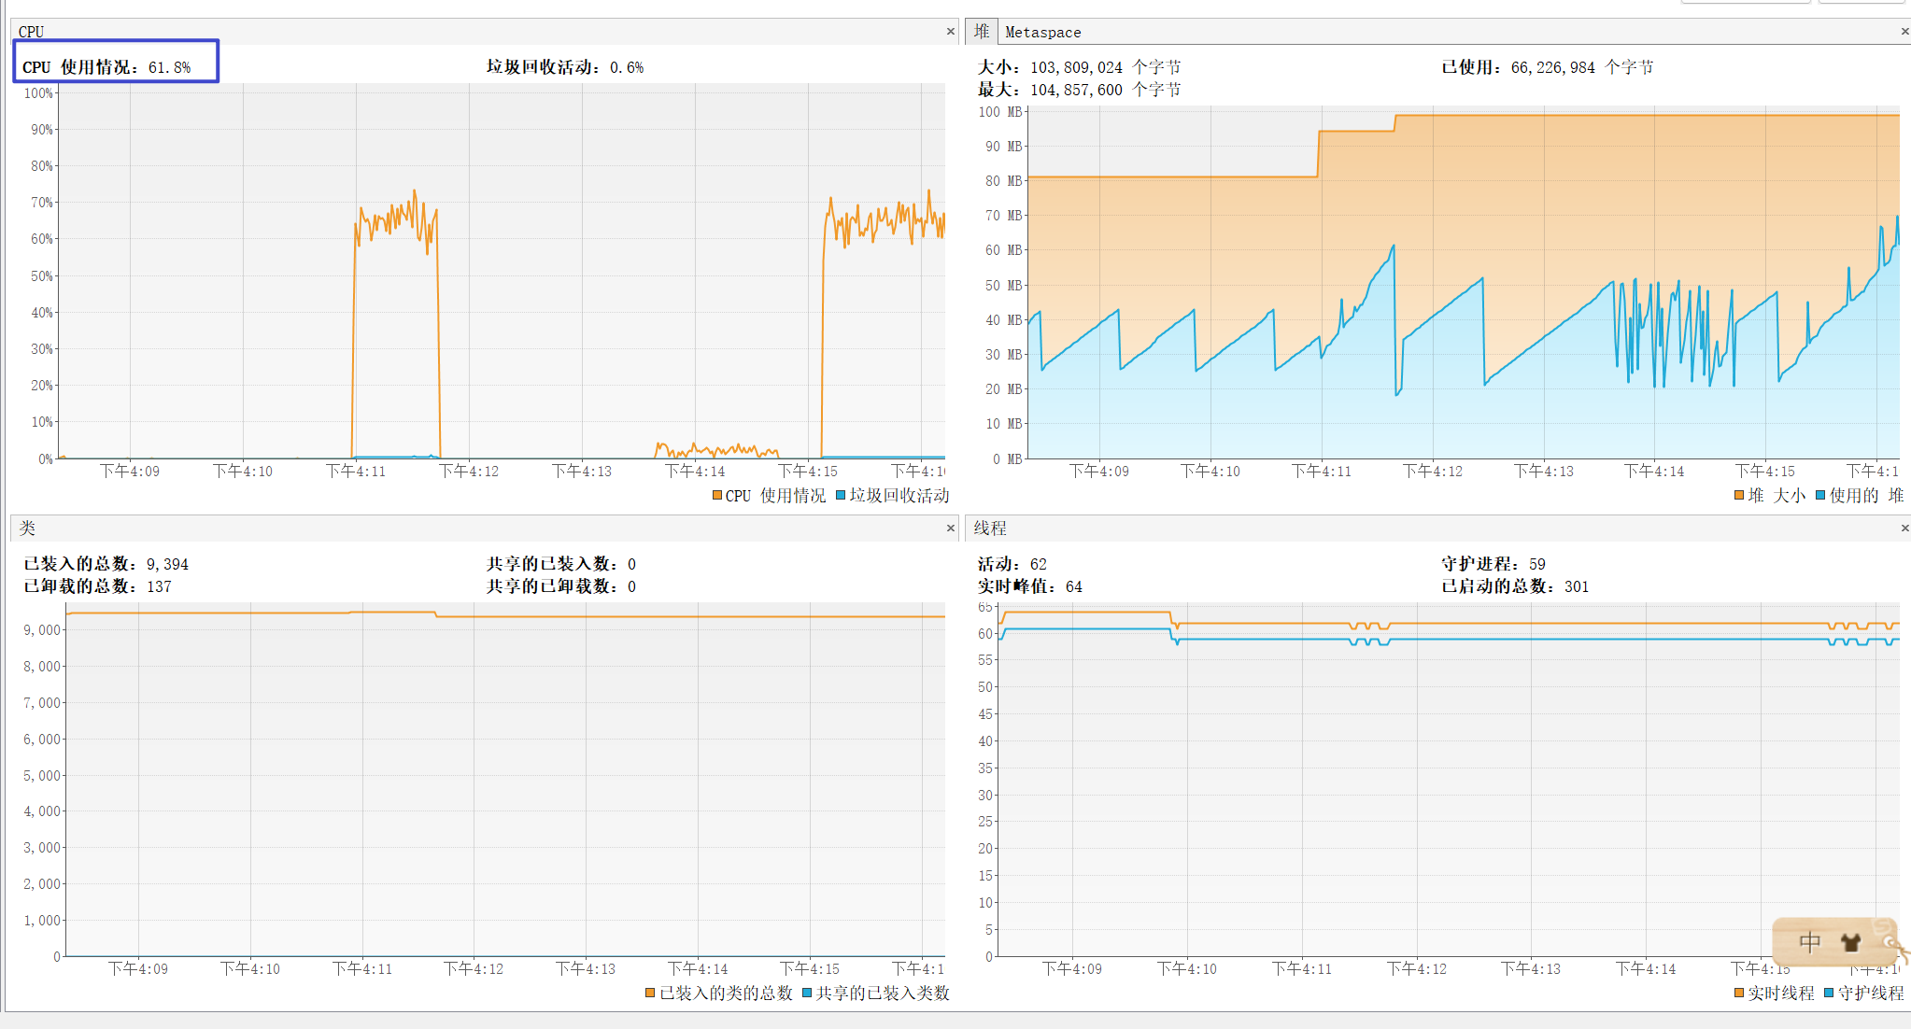Click blue 共享的已装入类数 legend swatch

[807, 993]
